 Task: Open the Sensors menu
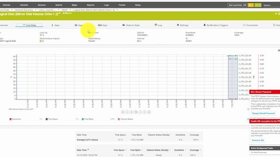coord(42,5)
